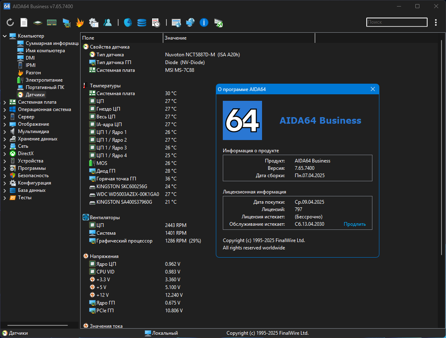Click the Датчики icon in the status bar
446x338 pixels.
5,333
